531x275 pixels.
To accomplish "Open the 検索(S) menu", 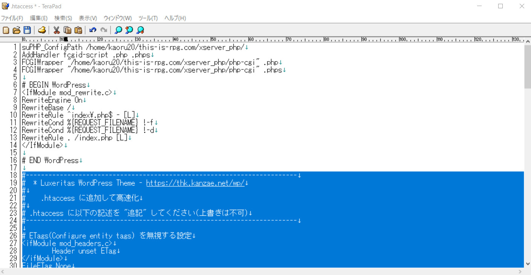I will pos(63,18).
